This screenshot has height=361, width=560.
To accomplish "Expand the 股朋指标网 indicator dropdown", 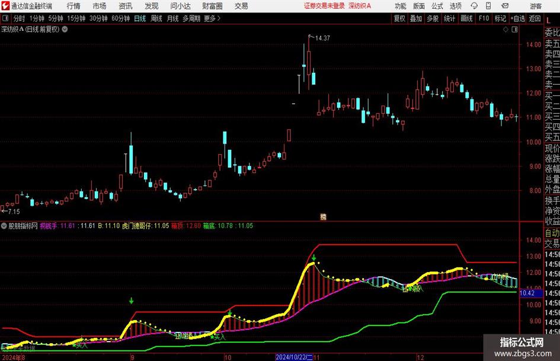I will (4, 226).
